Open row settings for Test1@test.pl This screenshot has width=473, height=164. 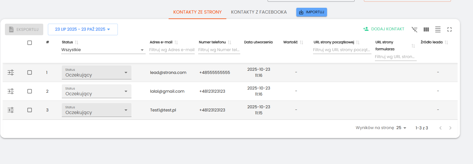(x=11, y=110)
